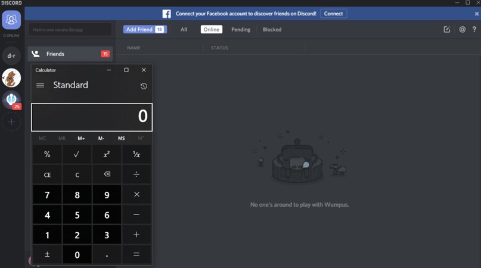Click the M+ memory add button

click(81, 138)
